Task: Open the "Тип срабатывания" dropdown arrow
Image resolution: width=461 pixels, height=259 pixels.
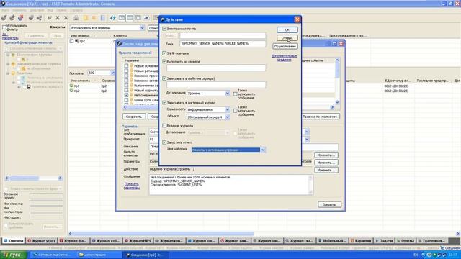Action: [x=307, y=132]
